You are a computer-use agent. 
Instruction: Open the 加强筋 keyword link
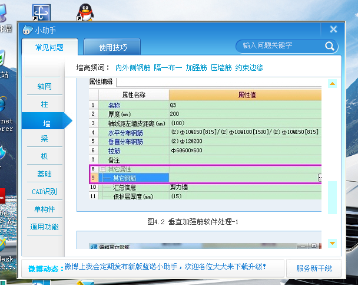[196, 68]
